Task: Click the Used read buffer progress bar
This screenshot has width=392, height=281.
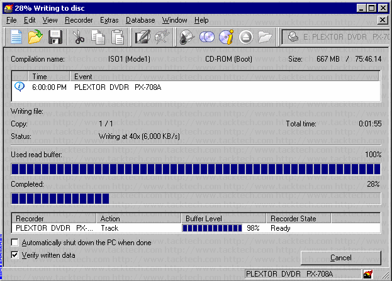Action: pyautogui.click(x=196, y=169)
